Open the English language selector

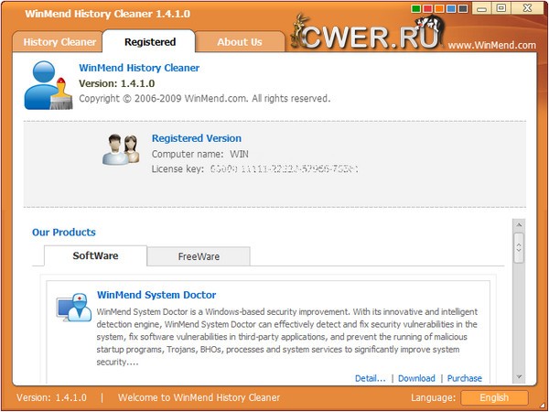click(494, 398)
